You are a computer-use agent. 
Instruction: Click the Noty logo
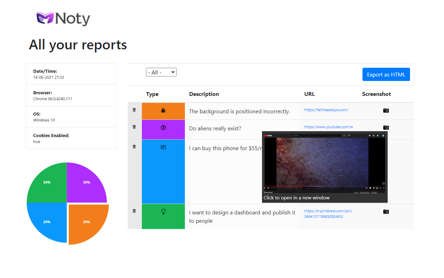(x=63, y=19)
